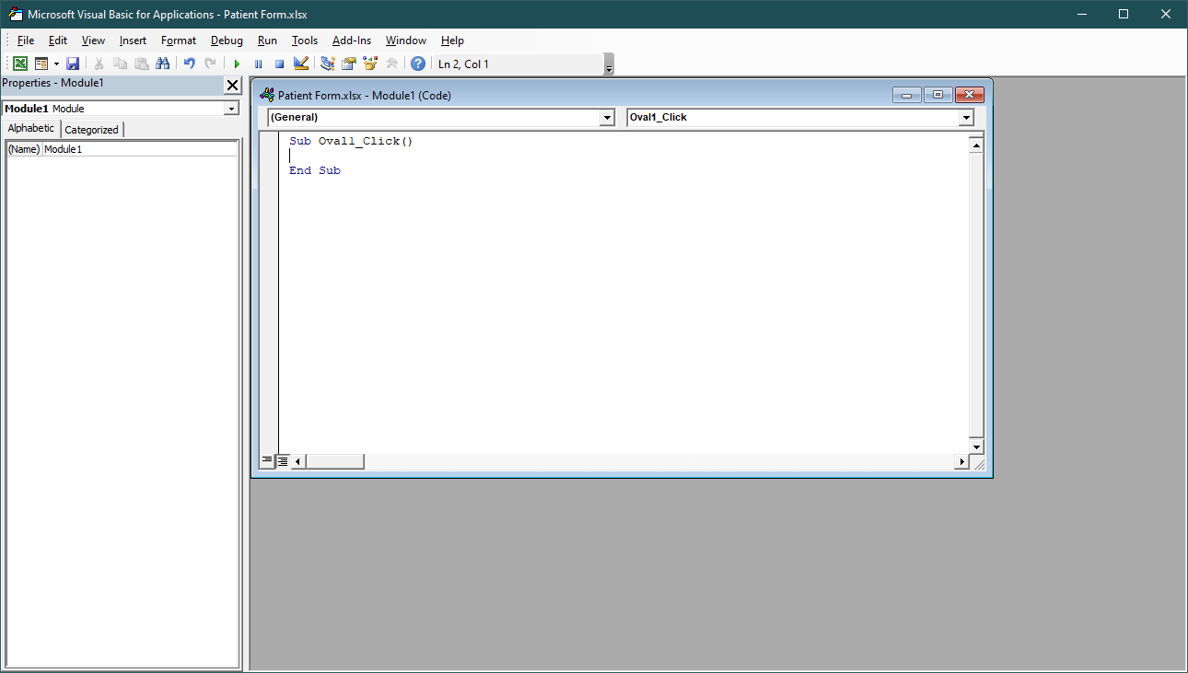
Task: Open the Tools menu
Action: pos(305,41)
